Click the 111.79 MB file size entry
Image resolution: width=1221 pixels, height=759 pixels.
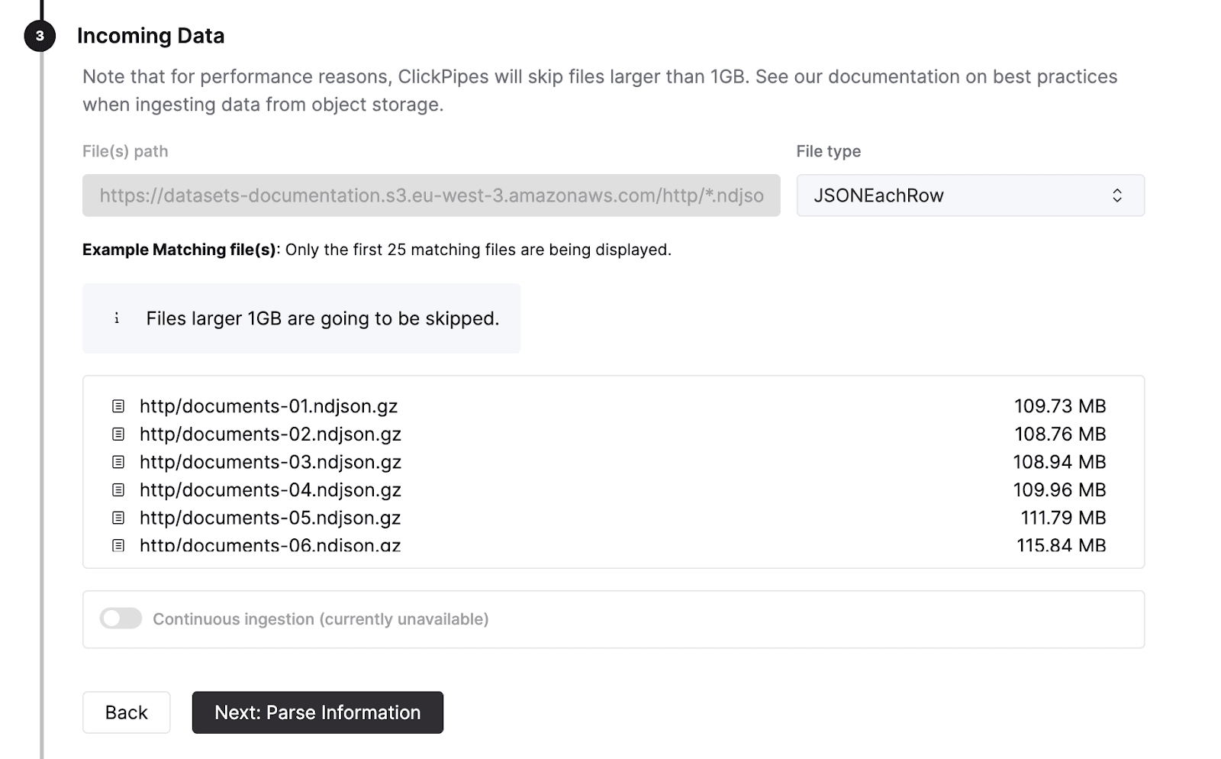[1062, 518]
